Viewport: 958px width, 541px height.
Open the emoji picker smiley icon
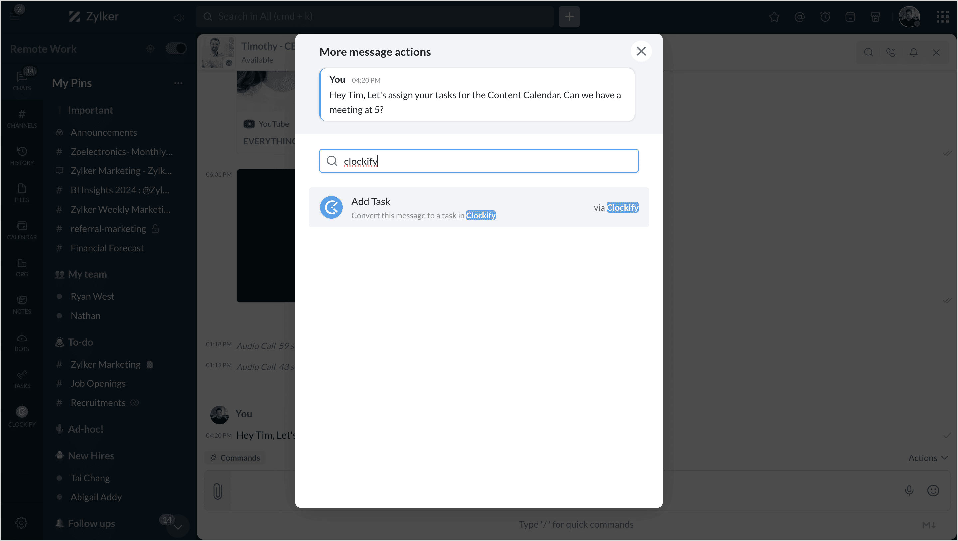click(x=933, y=490)
